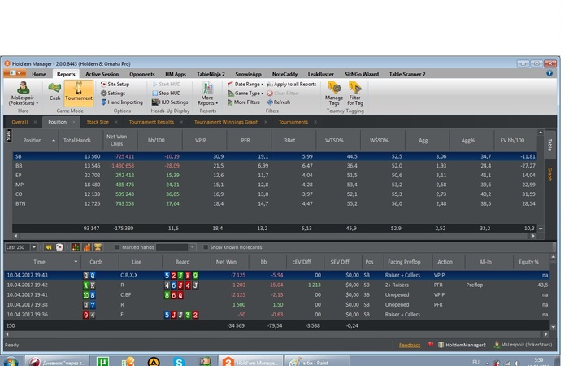
Task: Open the Graph side panel tab
Action: 549,174
